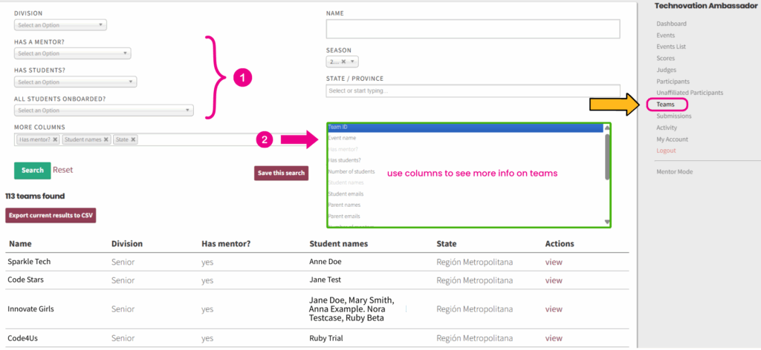Open the Division dropdown
This screenshot has height=350, width=761.
coord(60,25)
